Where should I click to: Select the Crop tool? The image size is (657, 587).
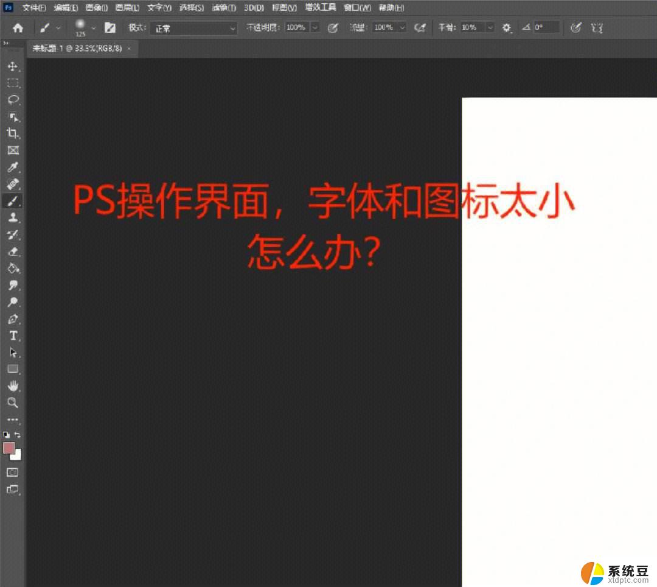pos(13,133)
